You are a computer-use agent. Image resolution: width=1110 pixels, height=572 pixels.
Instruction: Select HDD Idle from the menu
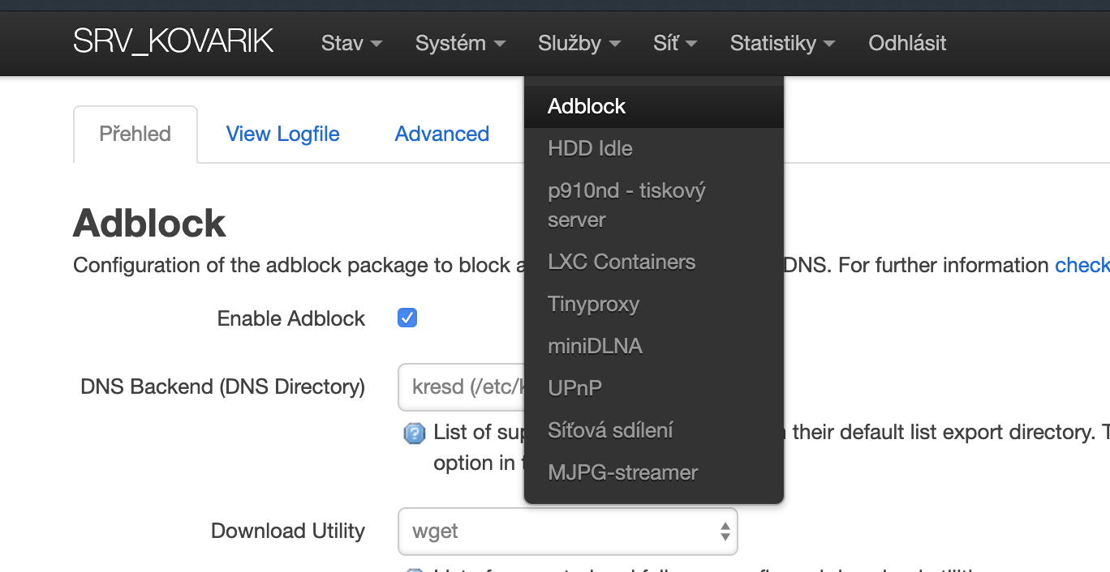[x=590, y=148]
